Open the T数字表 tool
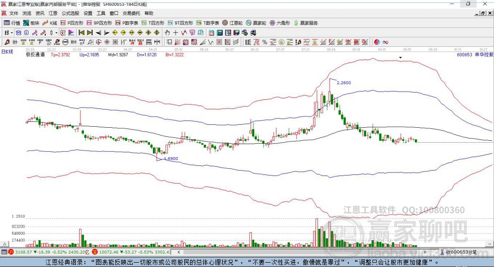This screenshot has width=494, height=267. pos(207,23)
